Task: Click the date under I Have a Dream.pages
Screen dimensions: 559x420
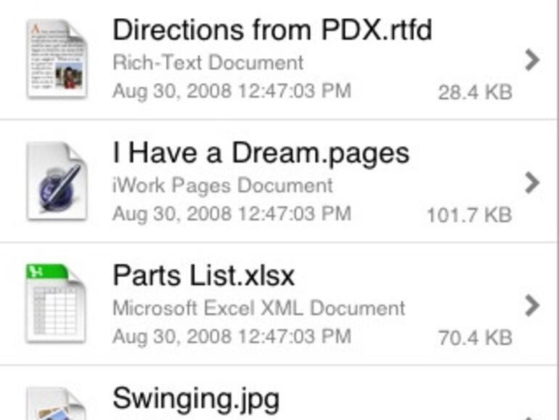Action: pyautogui.click(x=232, y=214)
